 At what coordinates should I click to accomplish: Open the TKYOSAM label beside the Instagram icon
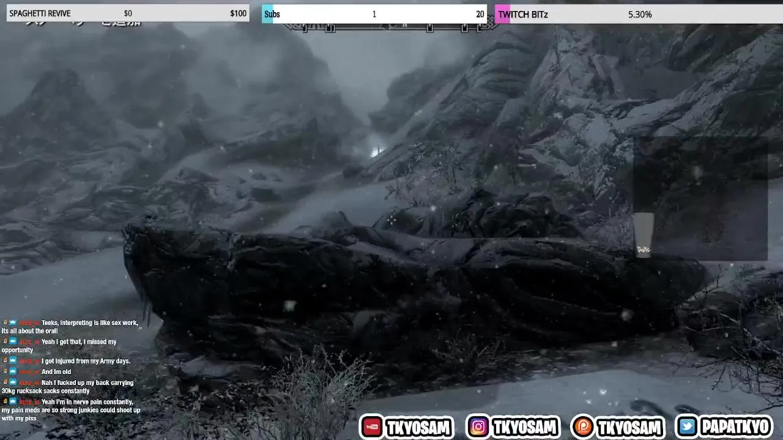(x=524, y=428)
